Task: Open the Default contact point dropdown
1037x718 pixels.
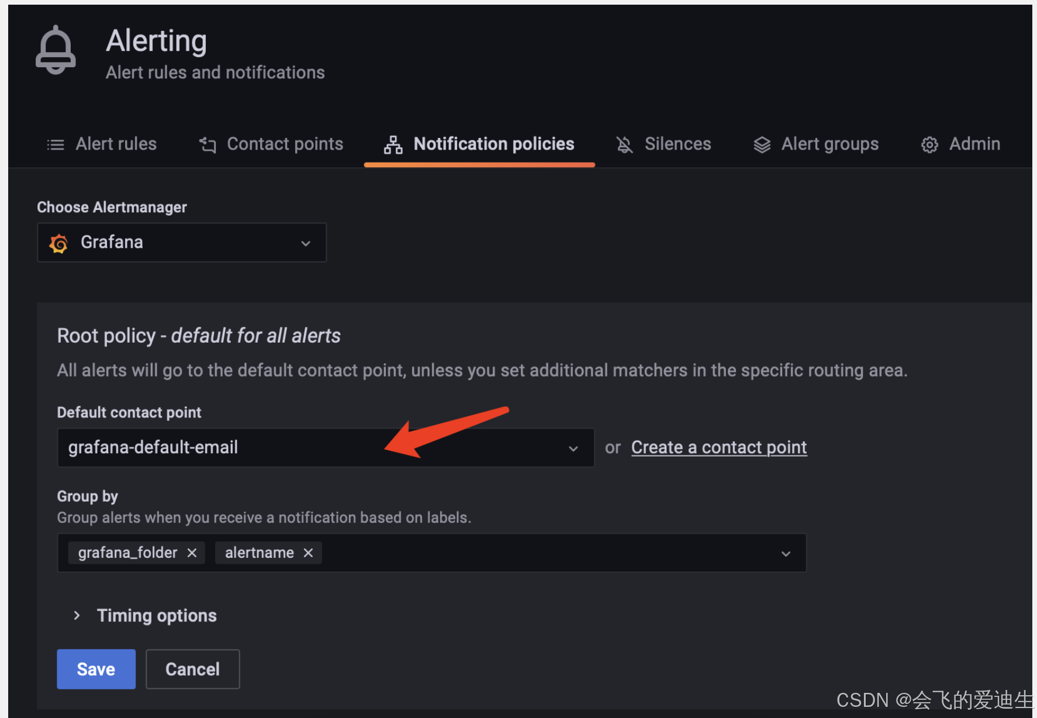Action: [x=326, y=448]
